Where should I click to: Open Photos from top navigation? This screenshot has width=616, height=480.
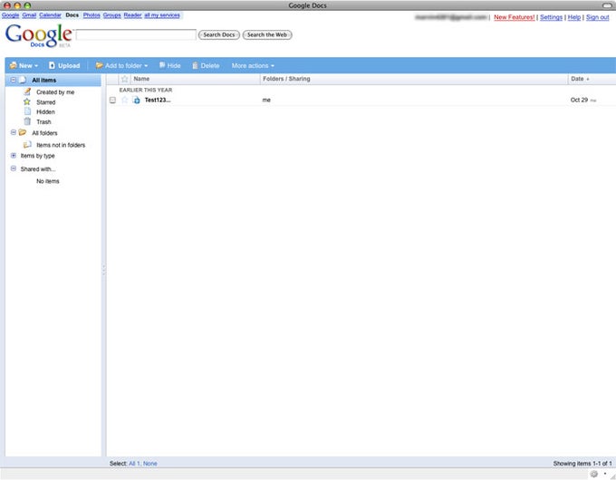click(x=91, y=14)
